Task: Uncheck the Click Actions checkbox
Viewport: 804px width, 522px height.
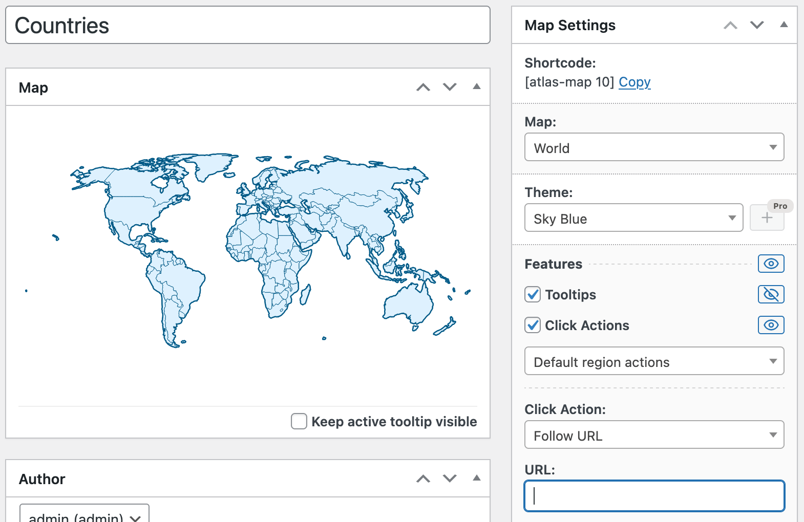Action: click(533, 325)
